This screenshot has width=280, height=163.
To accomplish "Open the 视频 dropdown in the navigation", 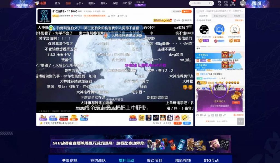I will tap(91, 3).
